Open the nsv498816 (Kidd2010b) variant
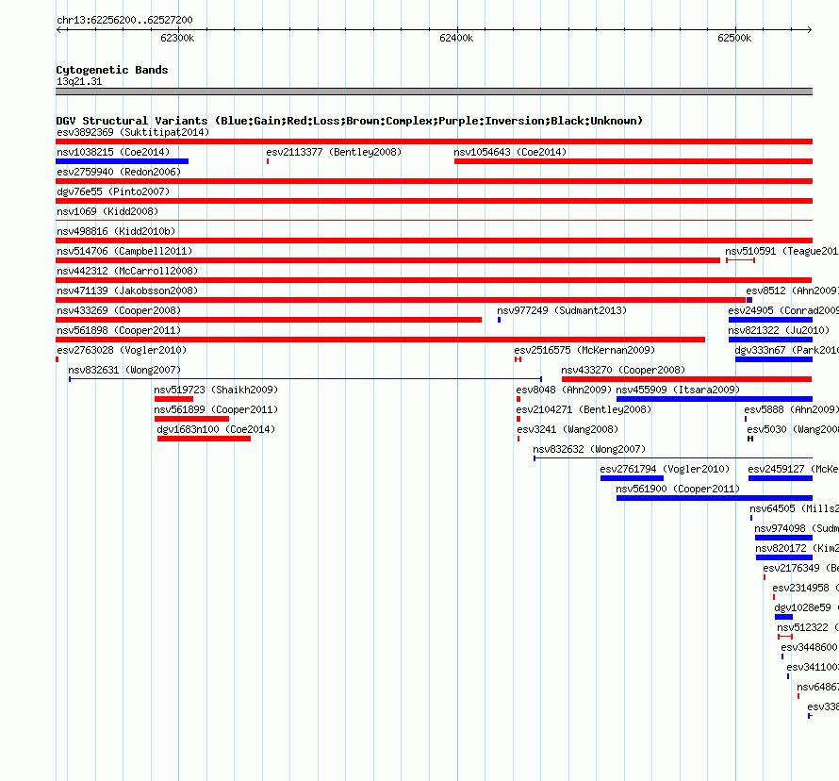This screenshot has width=839, height=781. (116, 231)
